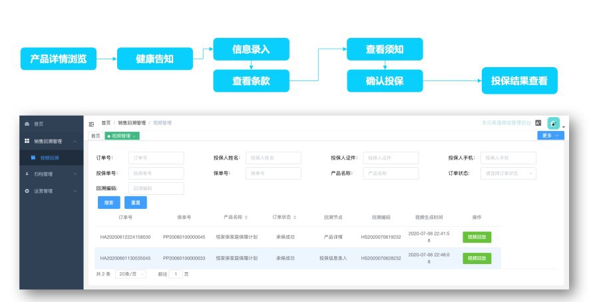Viewport: 599px width, 302px height.
Task: Open the 订单状态 dropdown selector
Action: 508,174
